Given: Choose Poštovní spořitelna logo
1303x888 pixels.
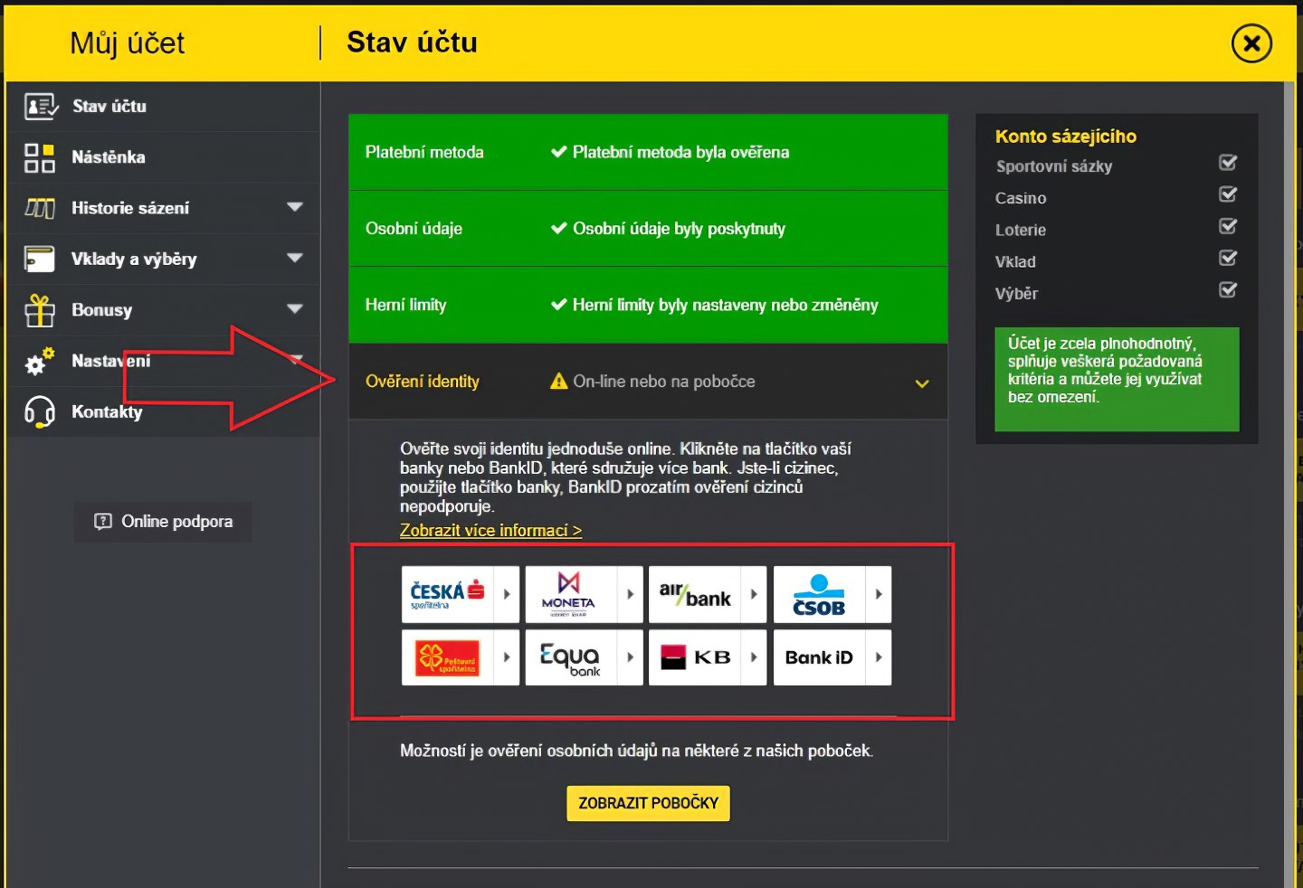Looking at the screenshot, I should 448,657.
